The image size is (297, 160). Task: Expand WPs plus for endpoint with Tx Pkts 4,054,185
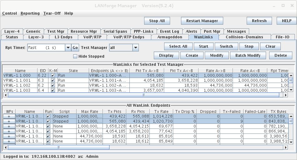click(9, 131)
